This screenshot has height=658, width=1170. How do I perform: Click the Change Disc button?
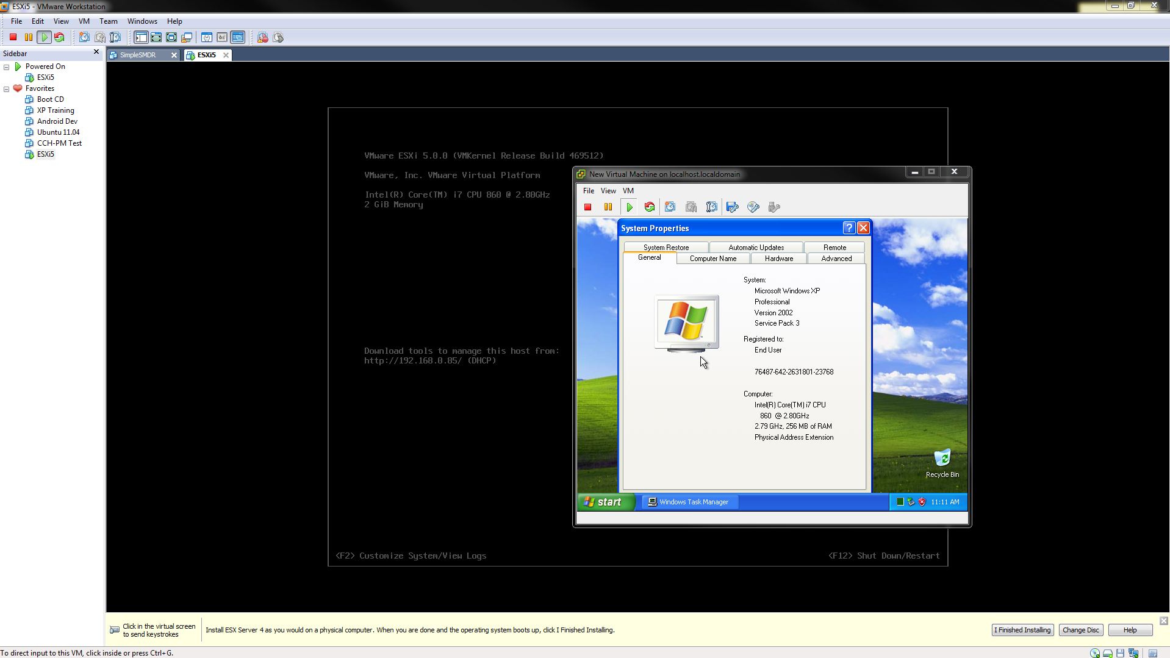pos(1080,630)
